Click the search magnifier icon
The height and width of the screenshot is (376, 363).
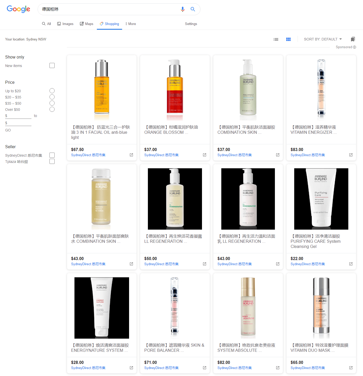click(193, 9)
